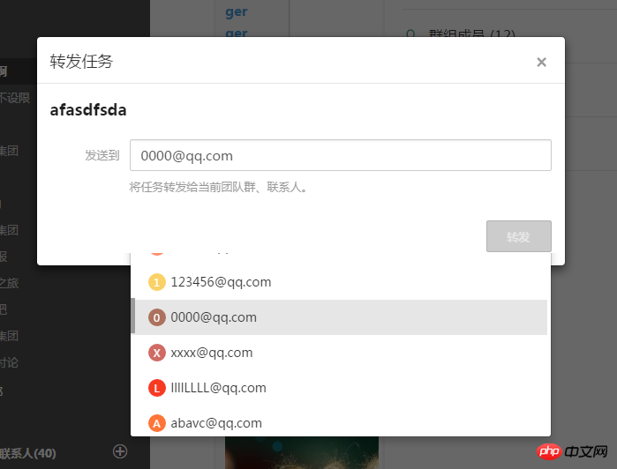617x469 pixels.
Task: Close the 转发任务 dialog
Action: (541, 62)
